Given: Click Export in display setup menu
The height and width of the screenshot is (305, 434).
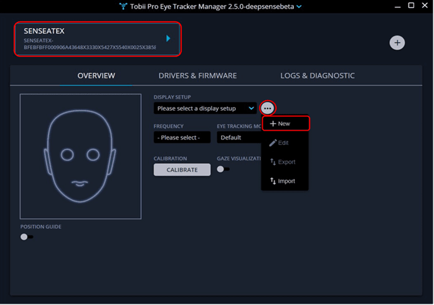Looking at the screenshot, I should click(285, 162).
